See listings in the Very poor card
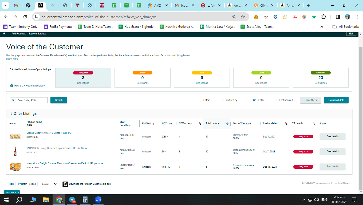Image resolution: width=363 pixels, height=205 pixels. (83, 83)
